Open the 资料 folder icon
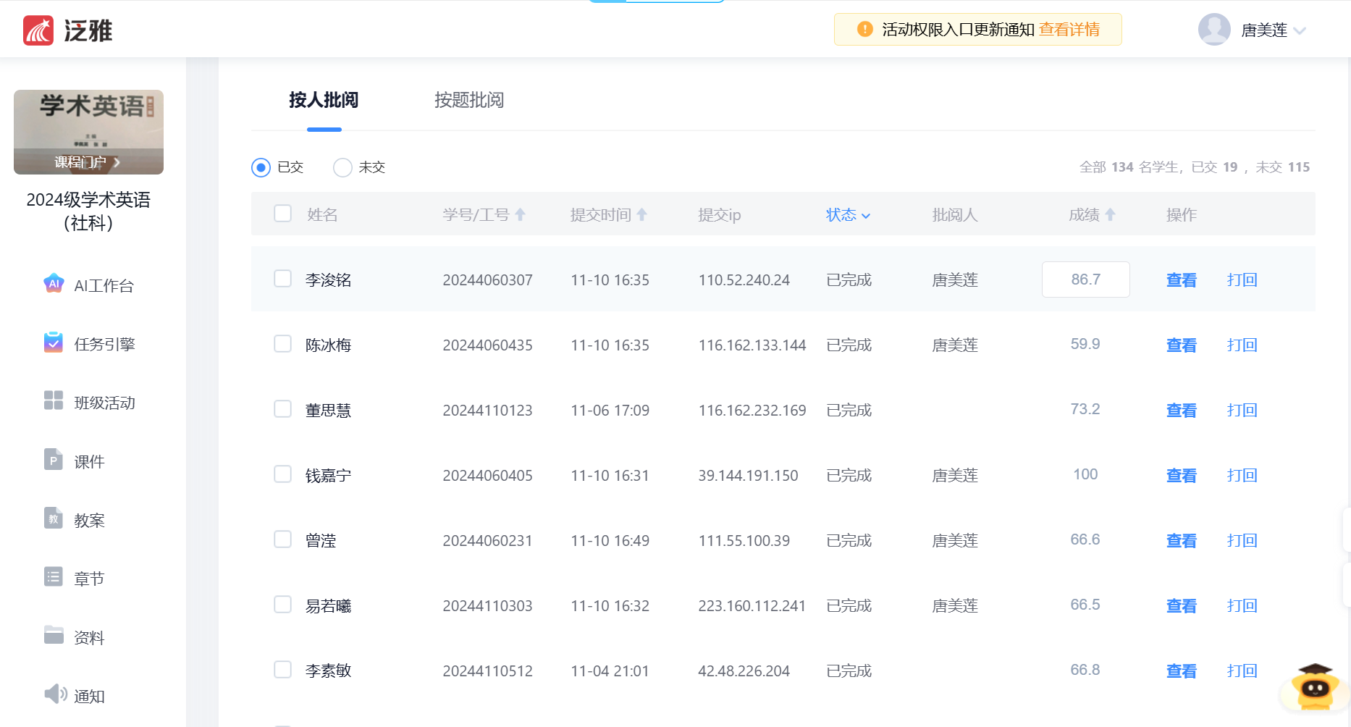 pyautogui.click(x=54, y=636)
